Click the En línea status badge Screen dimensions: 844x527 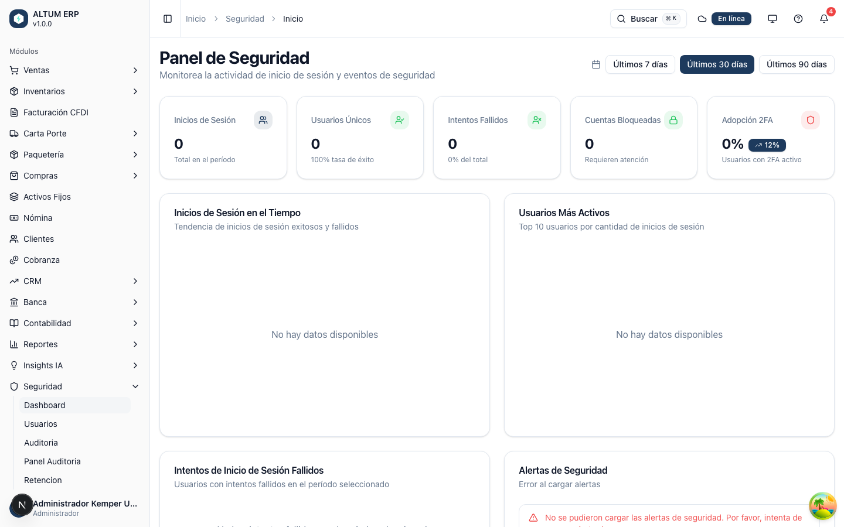coord(731,19)
